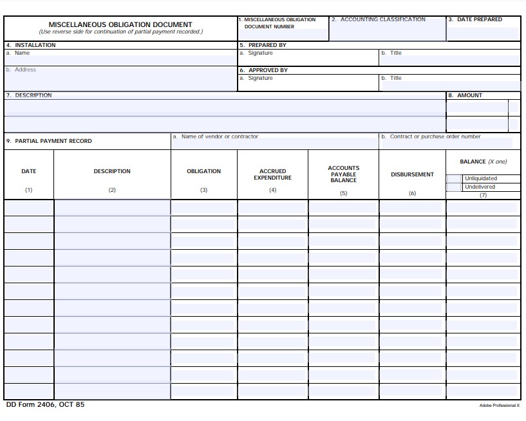Click the Installation Name field
Viewport: 526px width, 421px height.
coord(120,61)
